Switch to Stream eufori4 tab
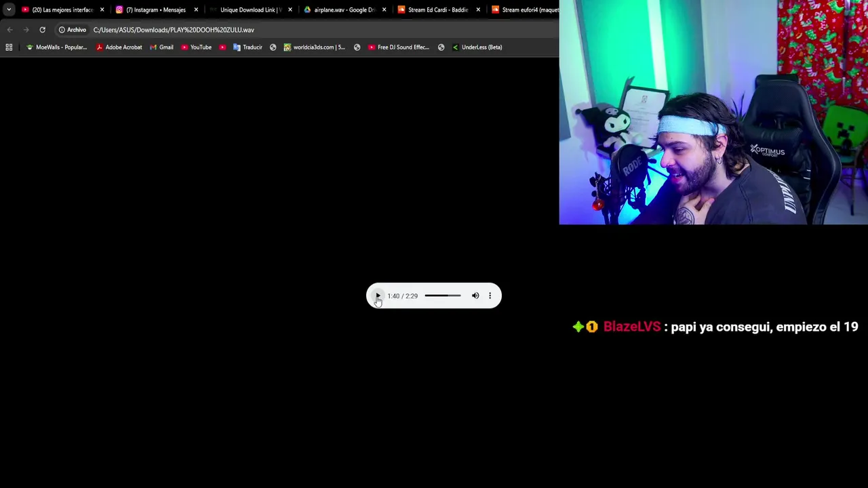 click(525, 9)
